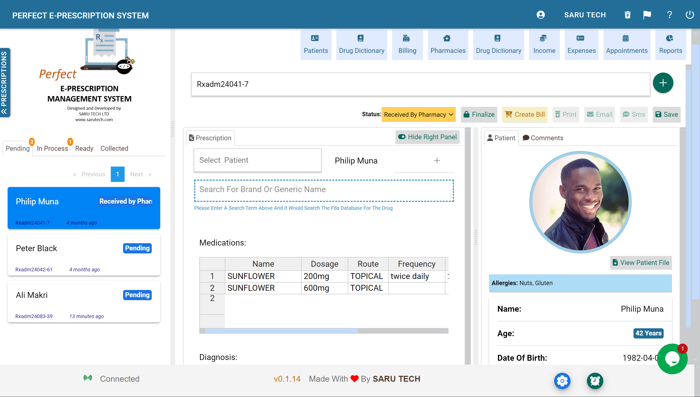Collapse the Prescriptions side panel
Viewport: 700px width, 397px height.
(5, 83)
